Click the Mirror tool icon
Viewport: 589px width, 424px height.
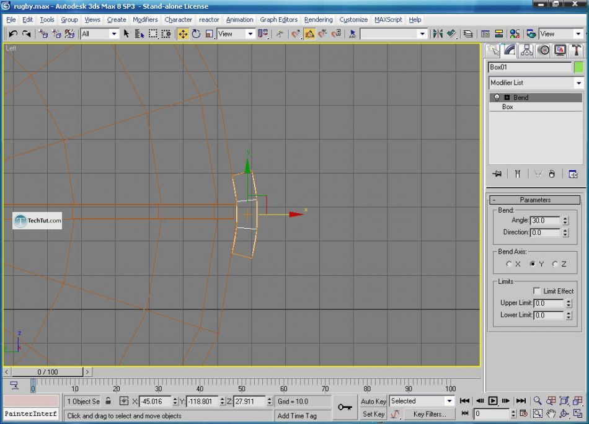click(x=438, y=34)
